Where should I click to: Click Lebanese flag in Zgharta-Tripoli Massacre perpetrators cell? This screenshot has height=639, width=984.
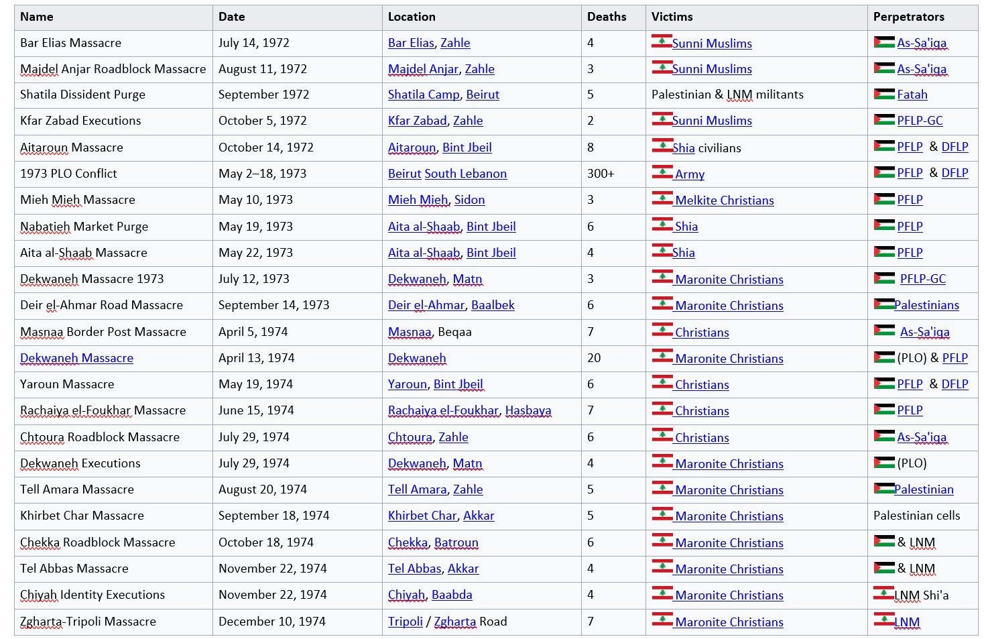click(x=883, y=620)
